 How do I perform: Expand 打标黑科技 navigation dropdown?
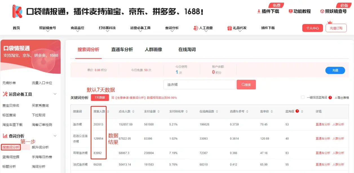107,32
